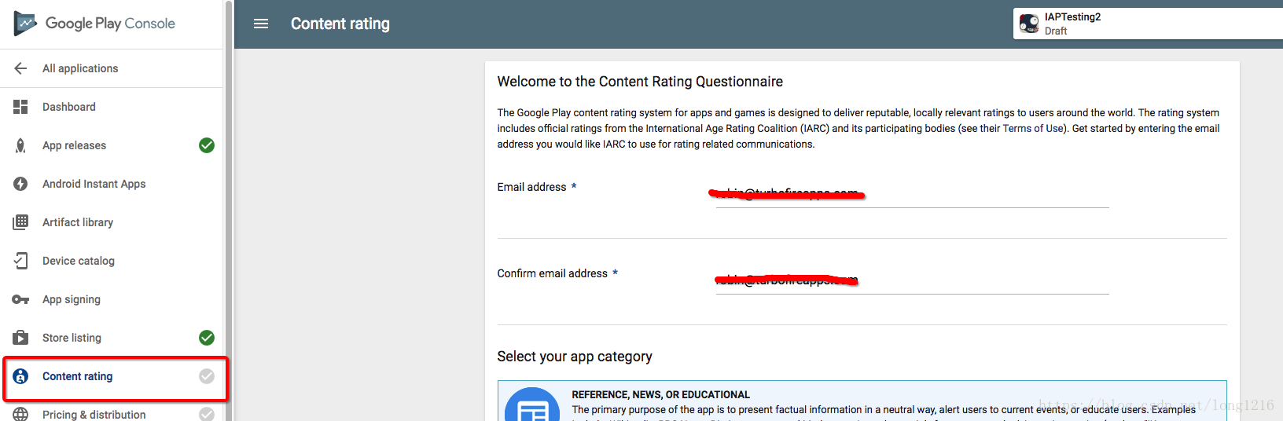Viewport: 1283px width, 421px height.
Task: Select Content rating in sidebar
Action: click(77, 376)
